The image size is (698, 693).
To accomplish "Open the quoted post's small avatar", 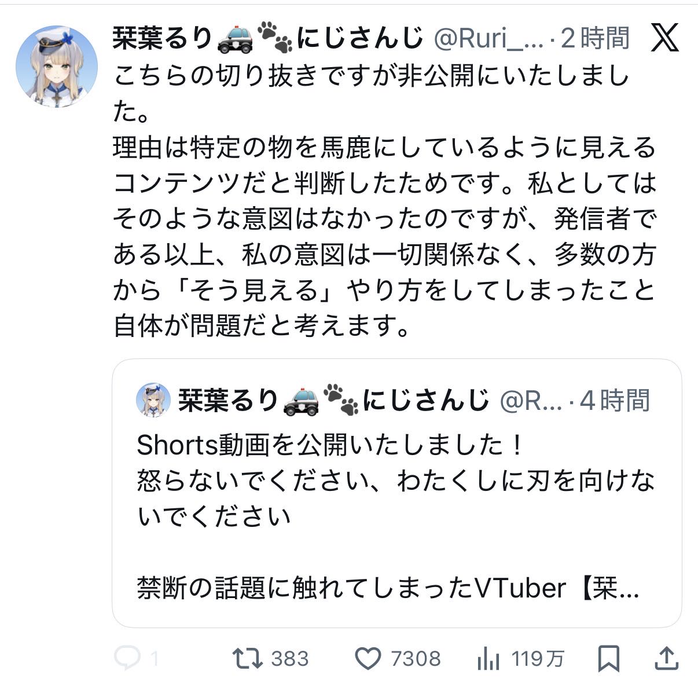I will click(153, 400).
